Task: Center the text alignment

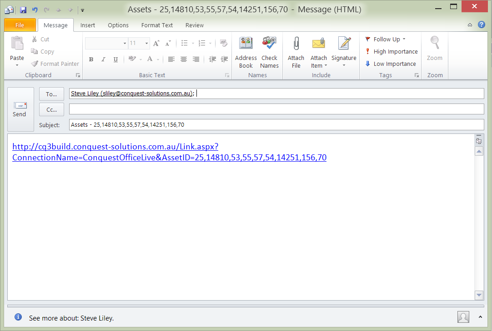Action: click(x=184, y=59)
